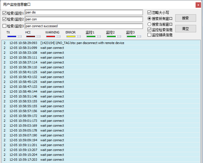The width and height of the screenshot is (203, 163).
Task: Click the dark red HCI color swatch
Action: pos(31,37)
